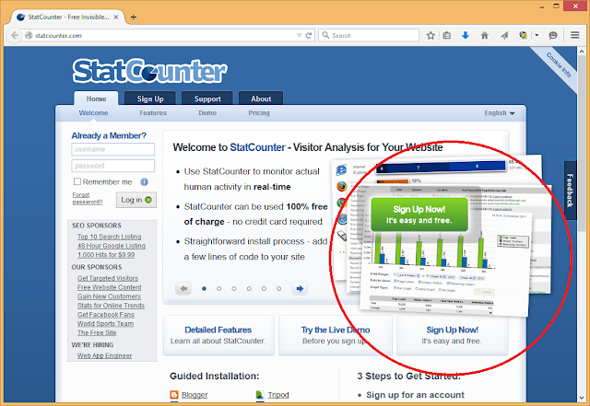Screen dimensions: 590x406
Task: Open the hamburger menu icon
Action: [x=574, y=35]
